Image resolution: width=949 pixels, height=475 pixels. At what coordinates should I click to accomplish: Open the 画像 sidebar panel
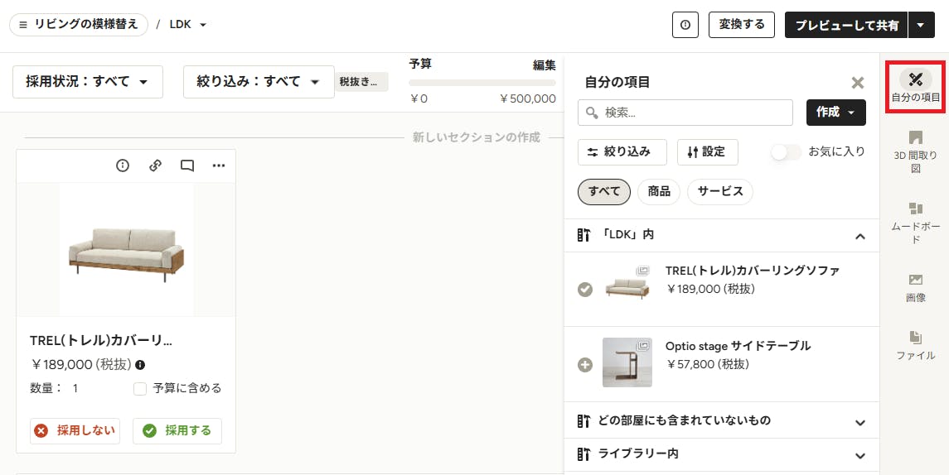click(x=916, y=288)
